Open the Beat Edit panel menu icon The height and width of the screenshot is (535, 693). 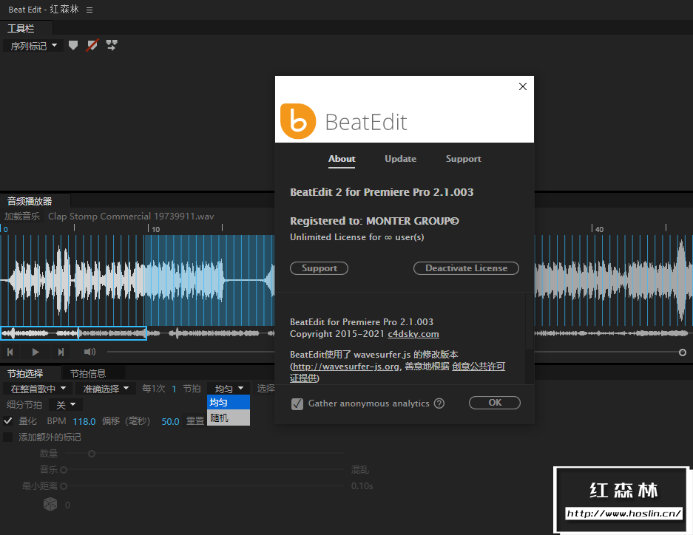point(89,10)
